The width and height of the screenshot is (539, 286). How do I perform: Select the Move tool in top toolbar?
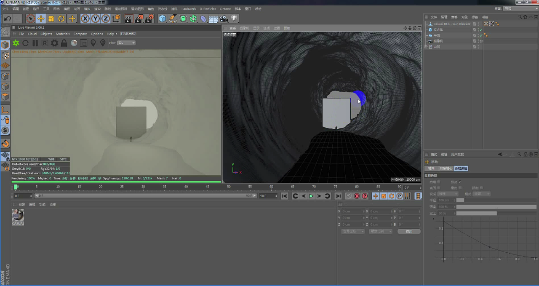point(41,19)
